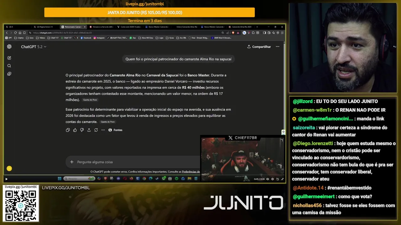This screenshot has width=401, height=225.
Task: Open the ChatGPT logo in the sidebar
Action: click(x=9, y=47)
